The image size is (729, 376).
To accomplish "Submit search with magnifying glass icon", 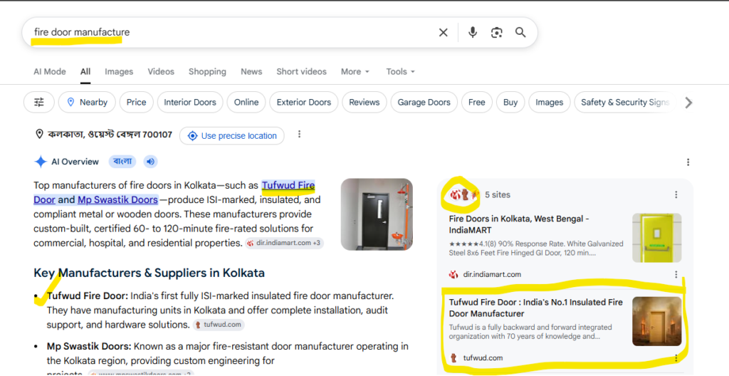I will (520, 32).
